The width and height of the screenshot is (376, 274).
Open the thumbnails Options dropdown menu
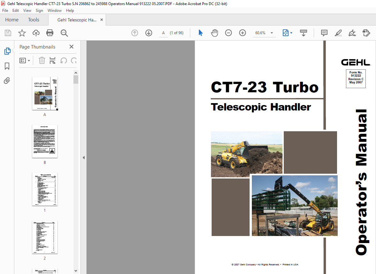[25, 60]
